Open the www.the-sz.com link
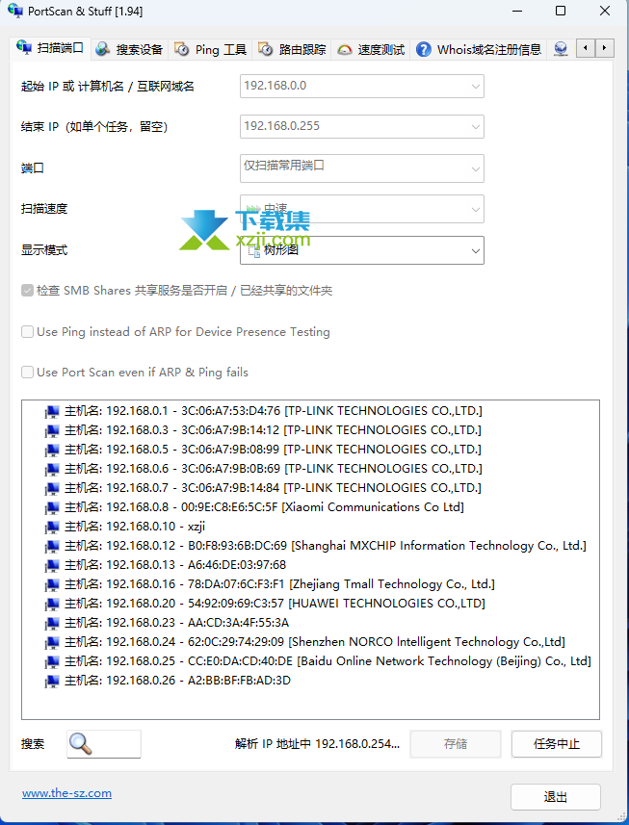Image resolution: width=629 pixels, height=825 pixels. tap(66, 793)
